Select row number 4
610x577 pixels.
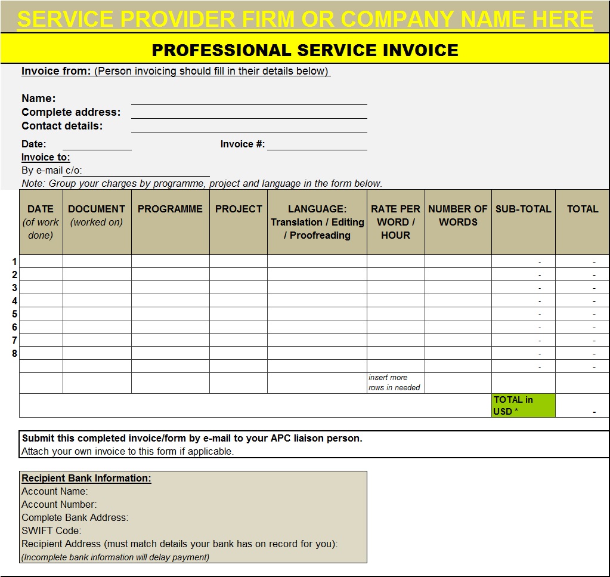pos(14,301)
